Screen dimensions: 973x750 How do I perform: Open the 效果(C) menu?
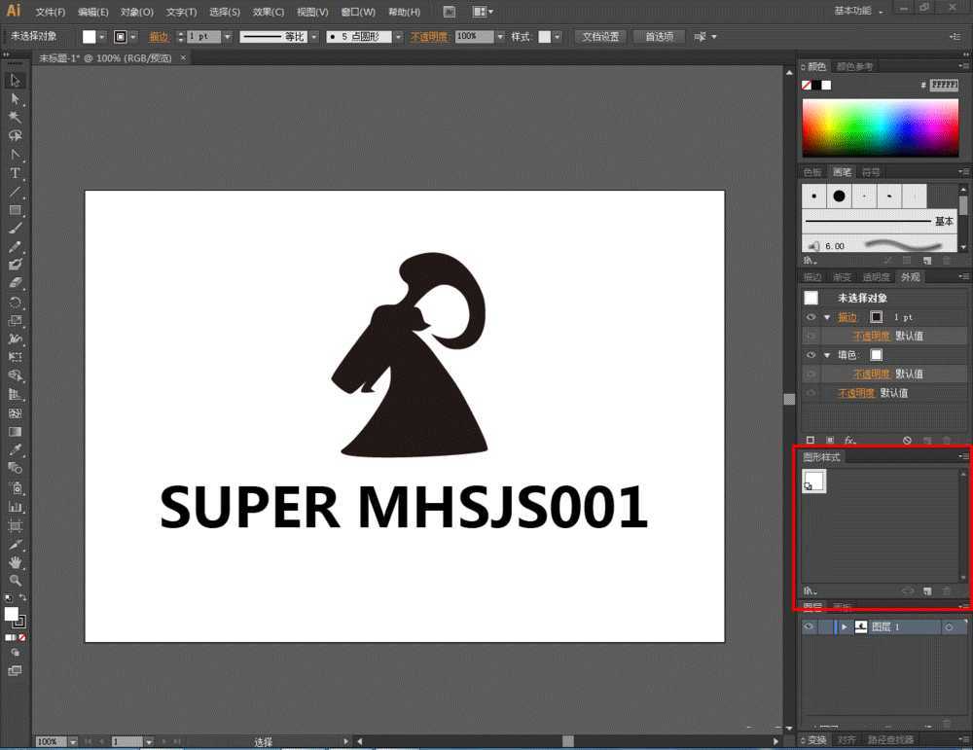[269, 12]
